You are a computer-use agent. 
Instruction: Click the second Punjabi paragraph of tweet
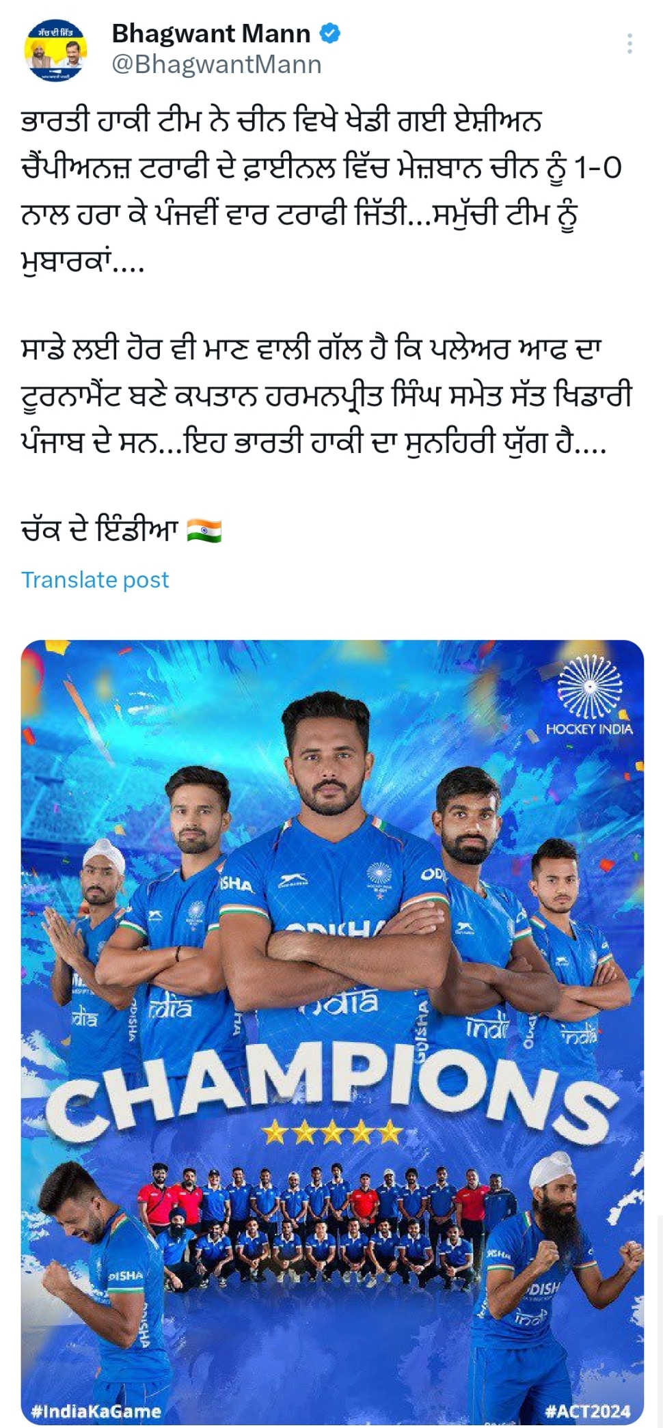(327, 396)
